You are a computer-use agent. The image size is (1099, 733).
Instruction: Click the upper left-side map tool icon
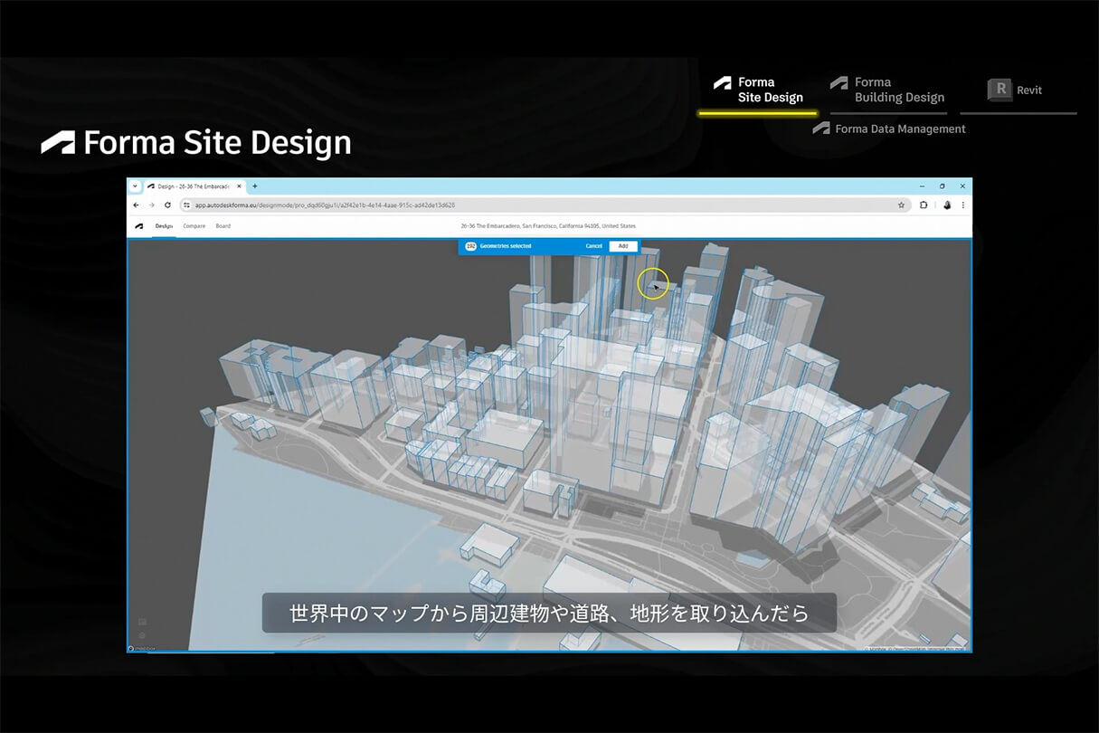coord(142,622)
